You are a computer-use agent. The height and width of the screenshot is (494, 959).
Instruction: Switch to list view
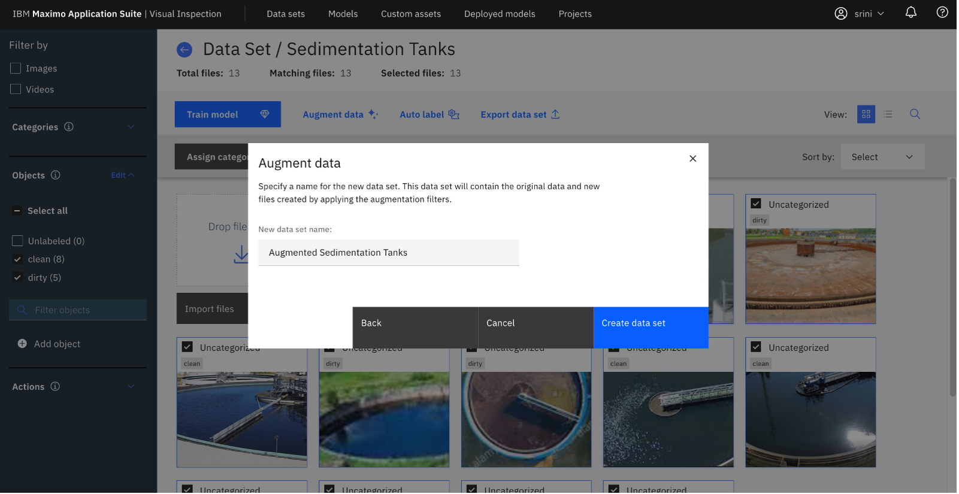click(x=890, y=114)
